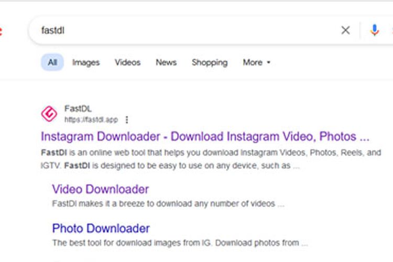The image size is (393, 262).
Task: Open the three-dot menu beside fastdl.app
Action: click(127, 119)
